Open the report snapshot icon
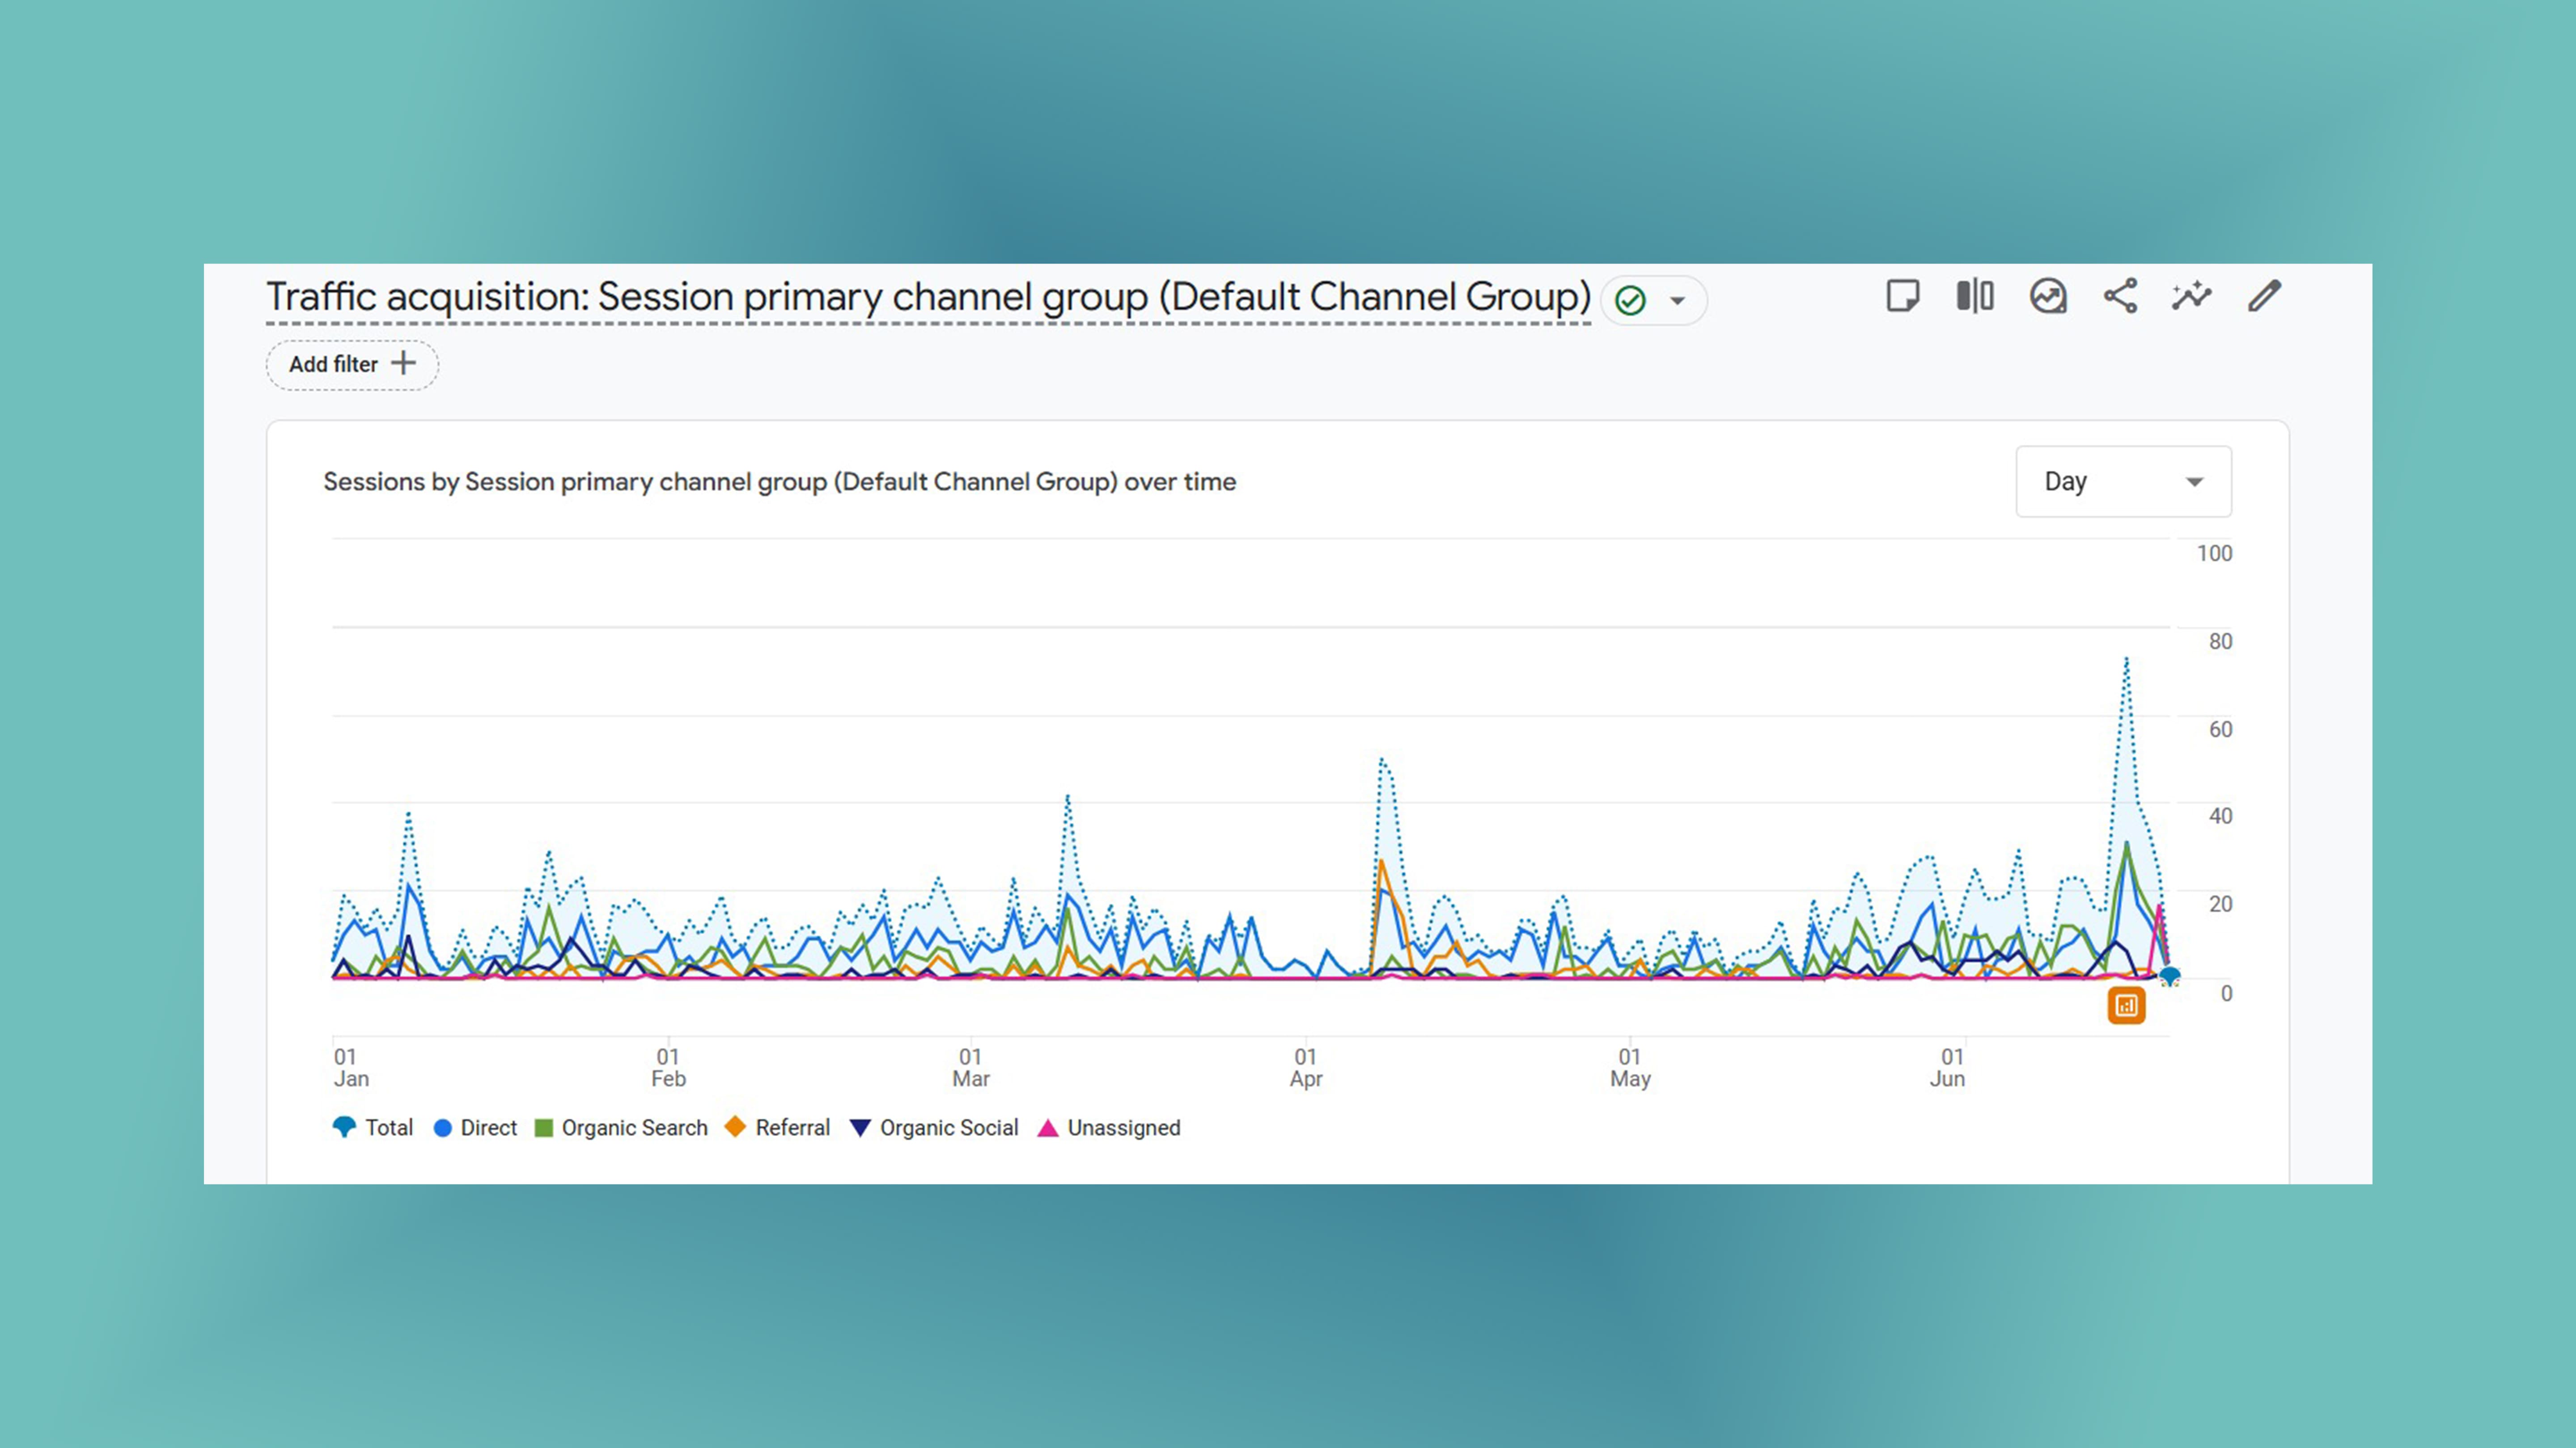 click(x=2048, y=297)
